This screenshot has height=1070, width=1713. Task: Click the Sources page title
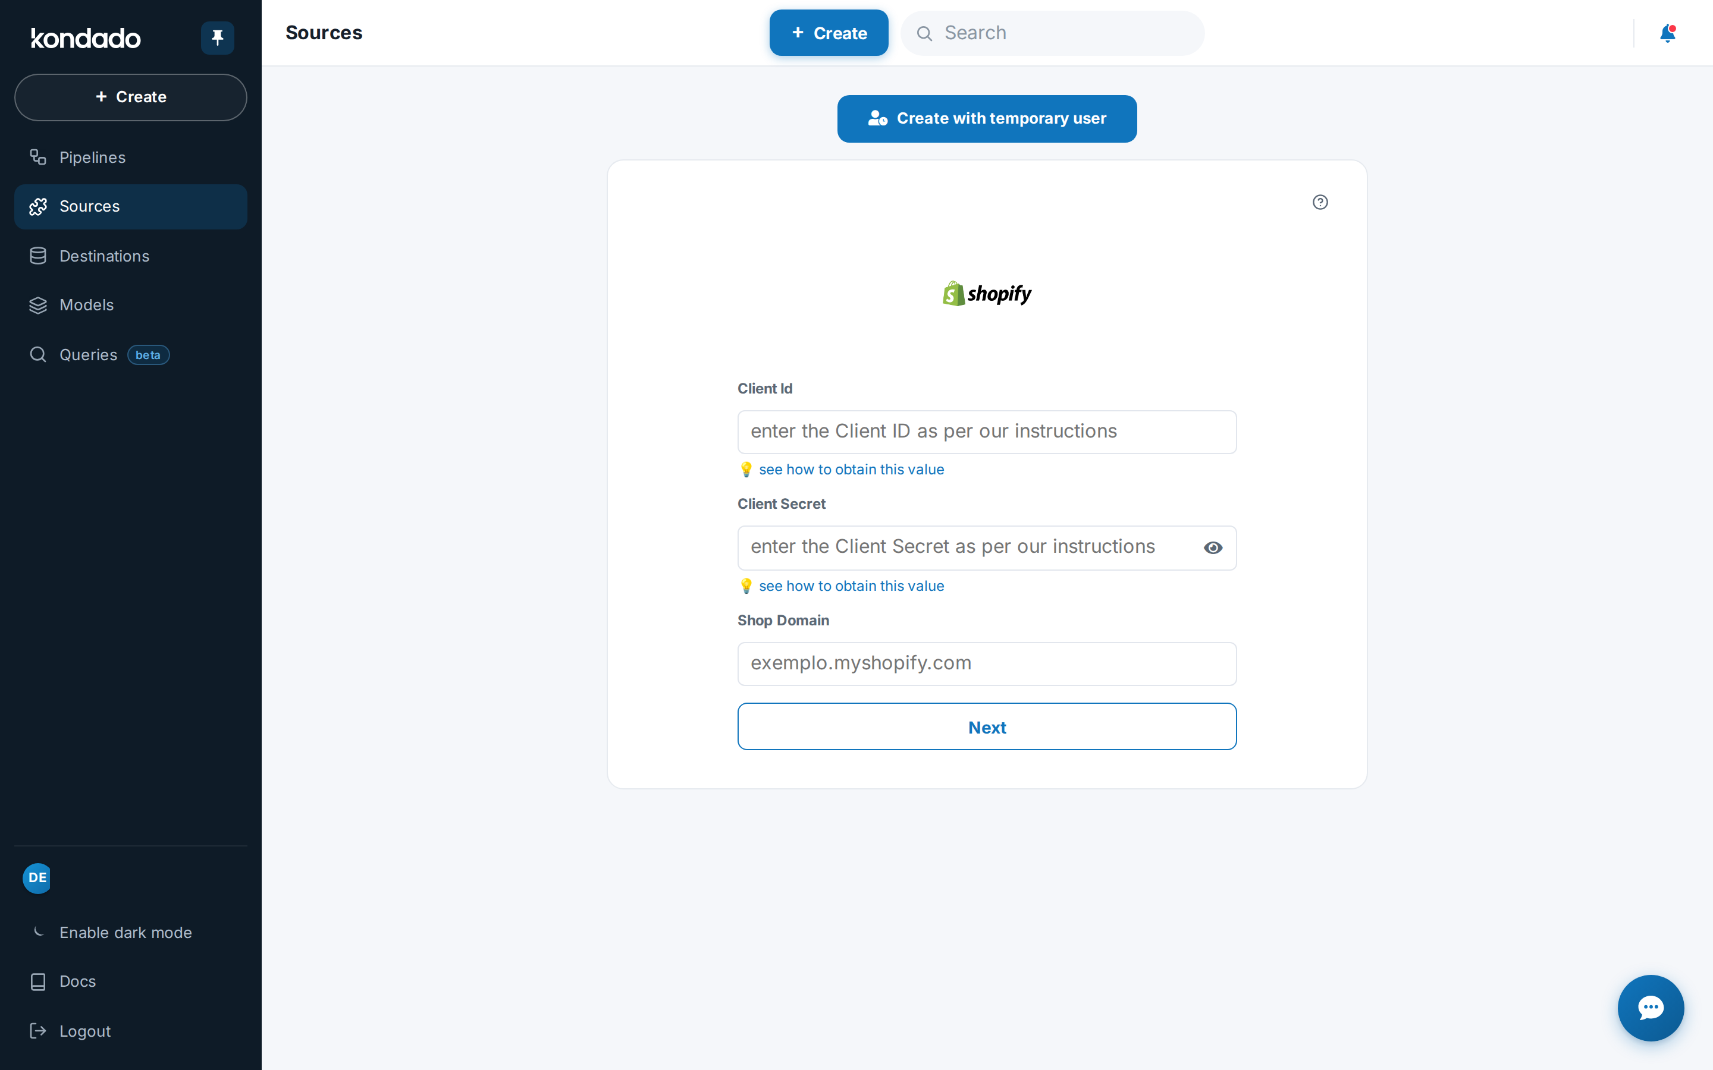point(324,33)
